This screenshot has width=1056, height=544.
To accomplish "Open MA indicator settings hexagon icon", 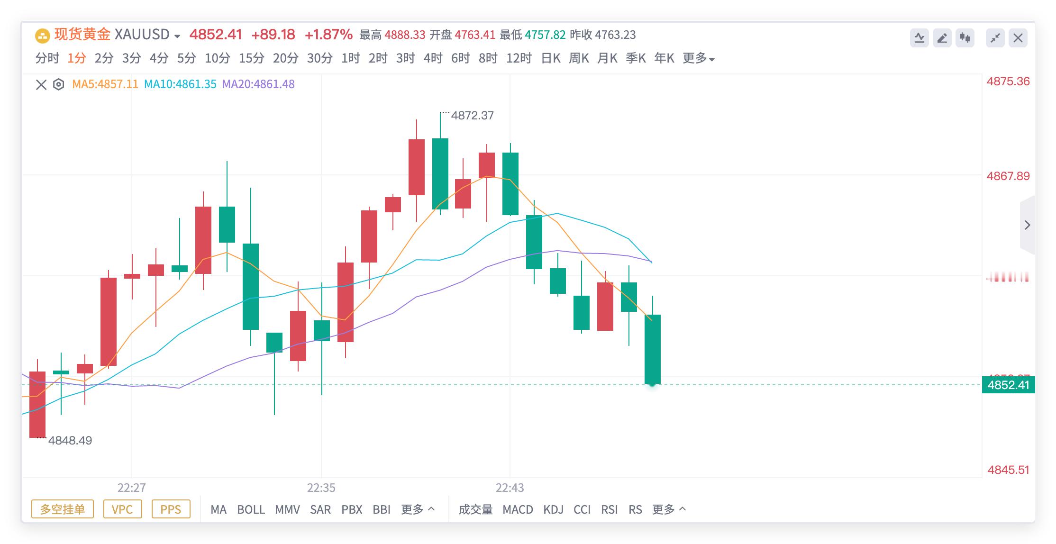I will 58,85.
